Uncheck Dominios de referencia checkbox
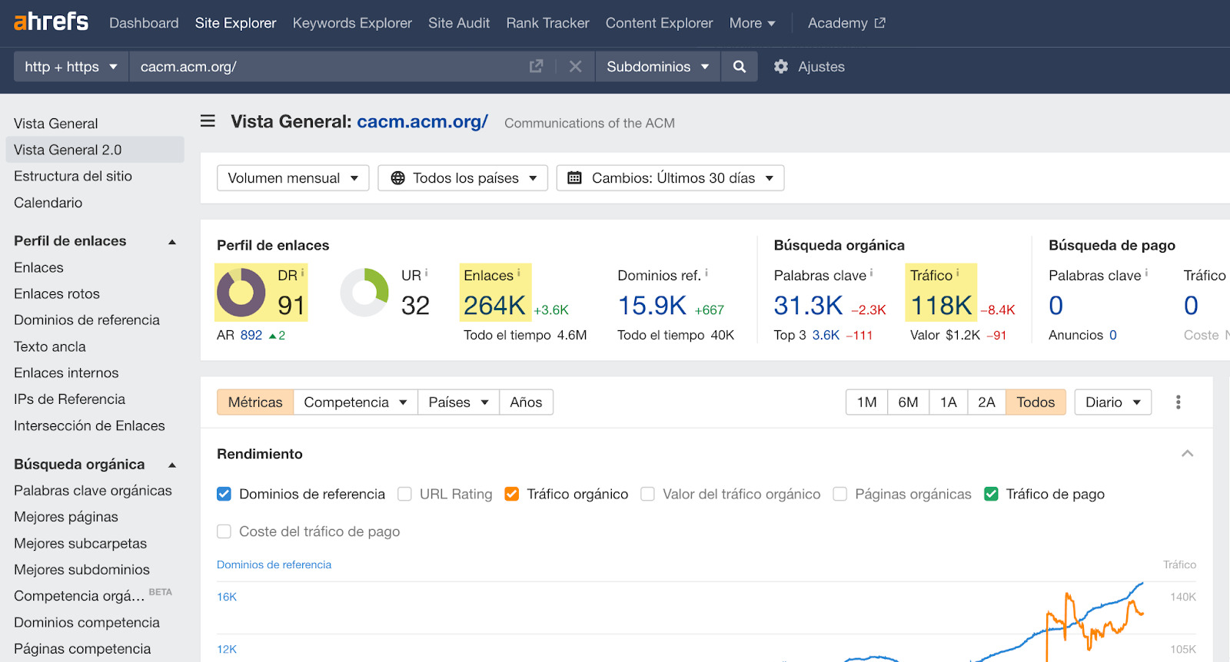 point(224,494)
